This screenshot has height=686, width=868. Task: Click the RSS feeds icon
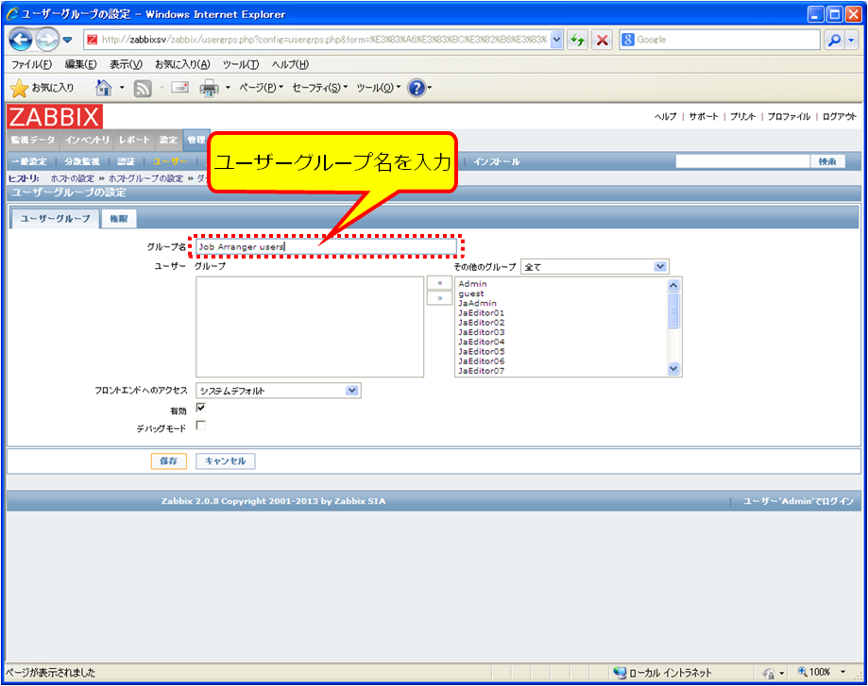pyautogui.click(x=143, y=88)
